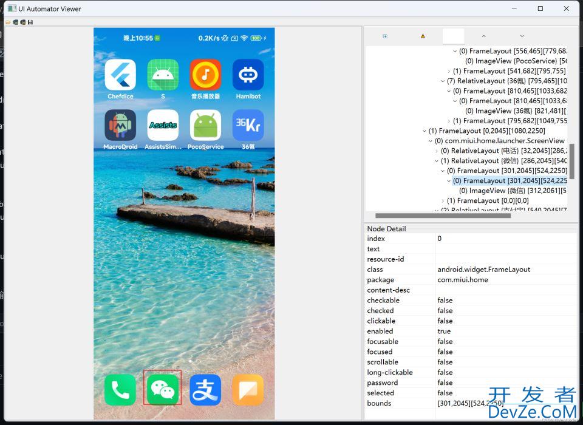The image size is (583, 425).
Task: Select the (0) RelativeLayout {电话} row text
Action: click(504, 151)
